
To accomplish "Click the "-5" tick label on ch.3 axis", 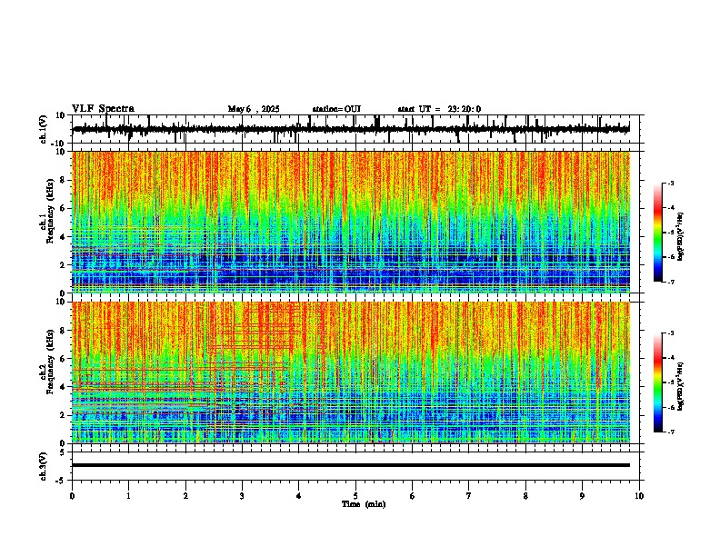I will 61,481.
